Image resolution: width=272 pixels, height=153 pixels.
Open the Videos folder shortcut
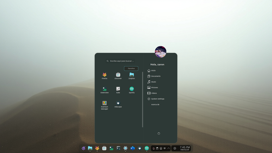pos(152,93)
